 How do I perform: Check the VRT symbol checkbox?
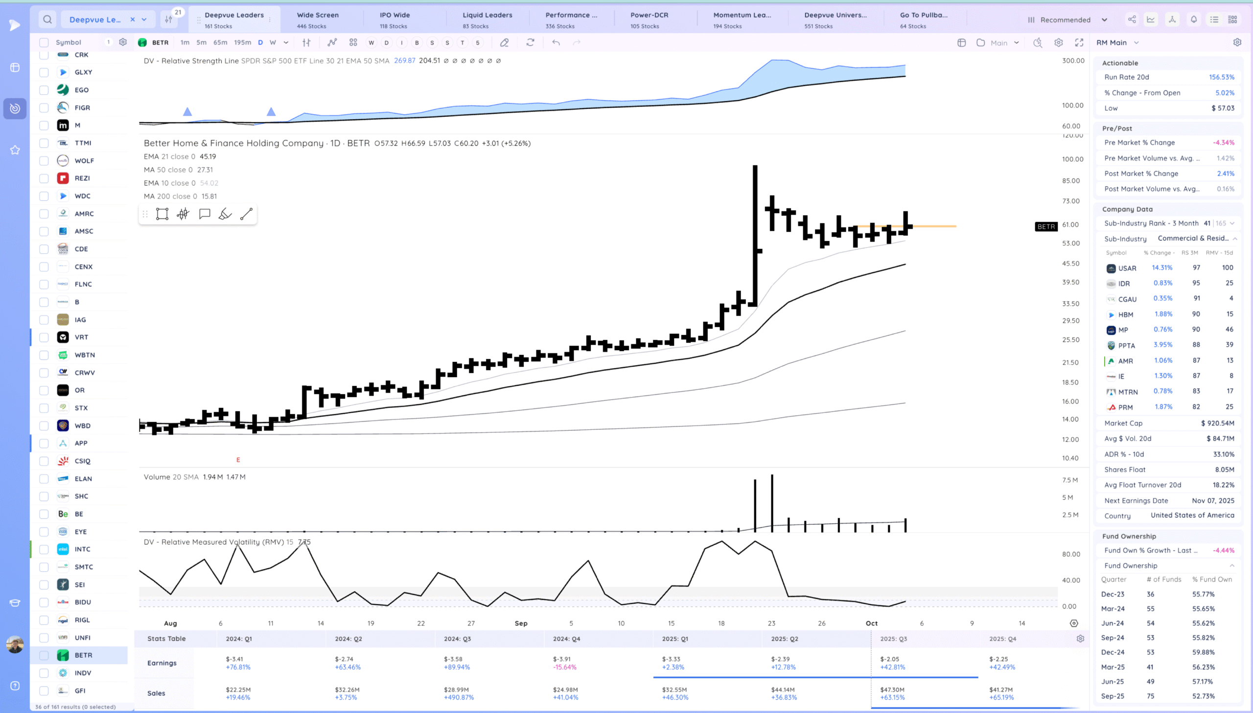coord(44,337)
